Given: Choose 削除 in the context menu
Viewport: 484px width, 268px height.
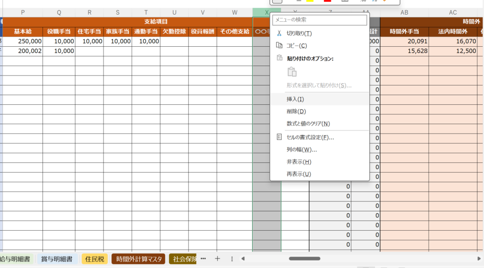Looking at the screenshot, I should coord(296,111).
